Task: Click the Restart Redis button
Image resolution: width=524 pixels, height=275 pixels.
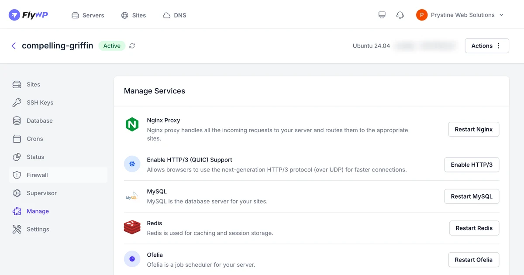Action: (x=474, y=228)
